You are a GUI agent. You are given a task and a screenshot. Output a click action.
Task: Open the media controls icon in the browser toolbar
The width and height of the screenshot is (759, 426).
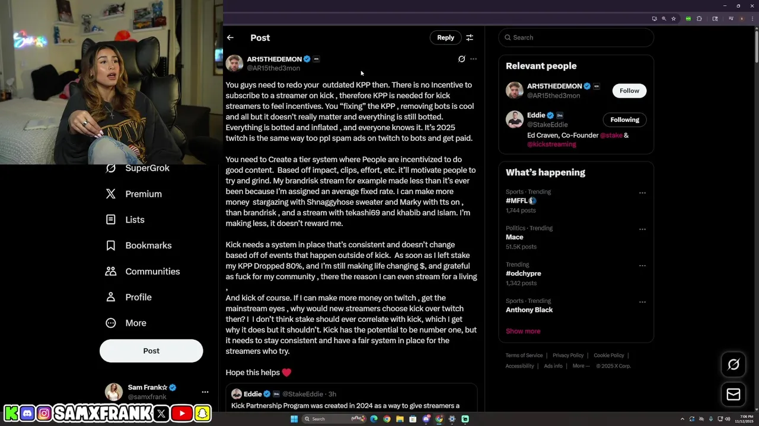[x=731, y=18]
